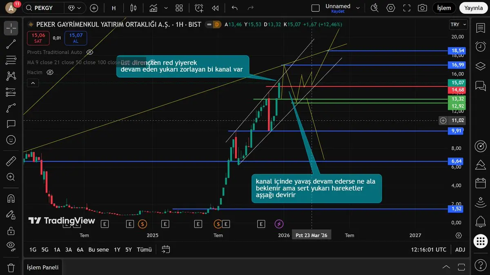Open the notifications bell panel
The height and width of the screenshot is (275, 490).
pyautogui.click(x=481, y=222)
